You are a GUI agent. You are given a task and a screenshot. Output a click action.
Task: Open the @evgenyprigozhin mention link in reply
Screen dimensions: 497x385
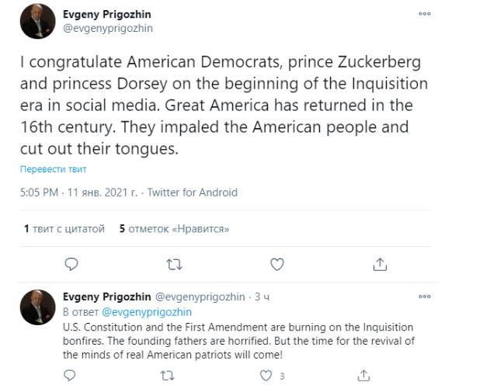click(147, 312)
